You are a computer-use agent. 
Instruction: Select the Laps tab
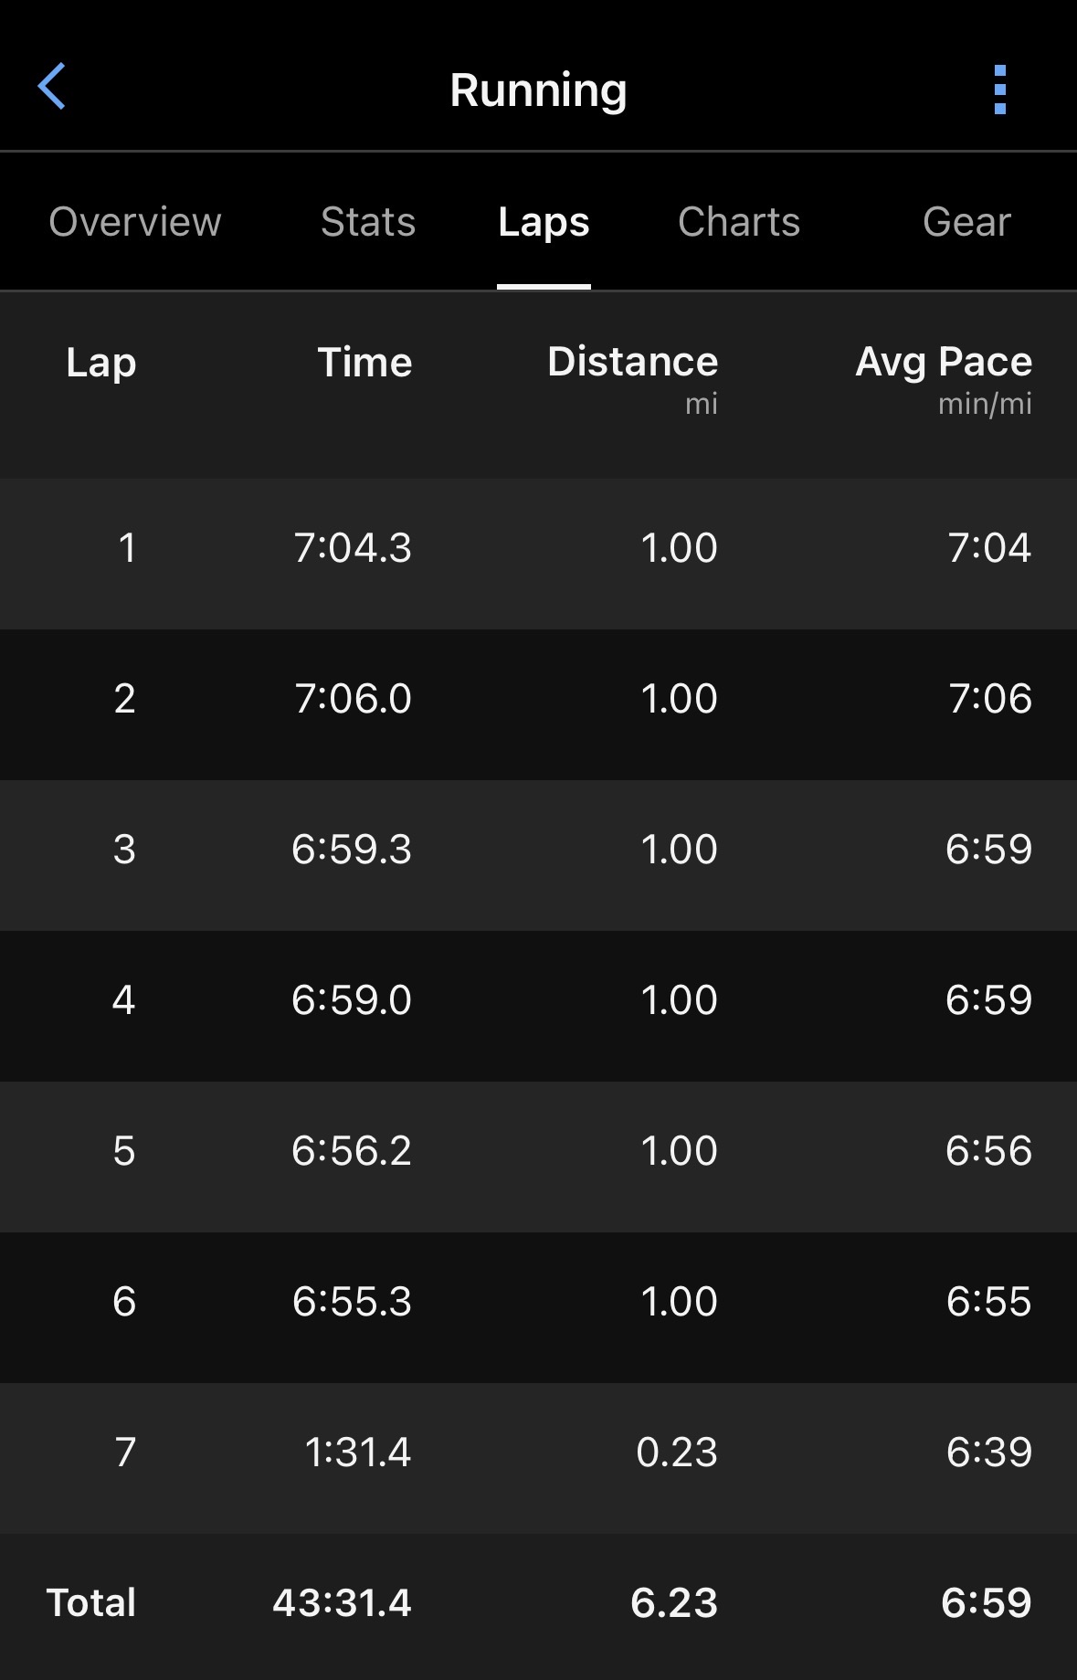(x=544, y=222)
